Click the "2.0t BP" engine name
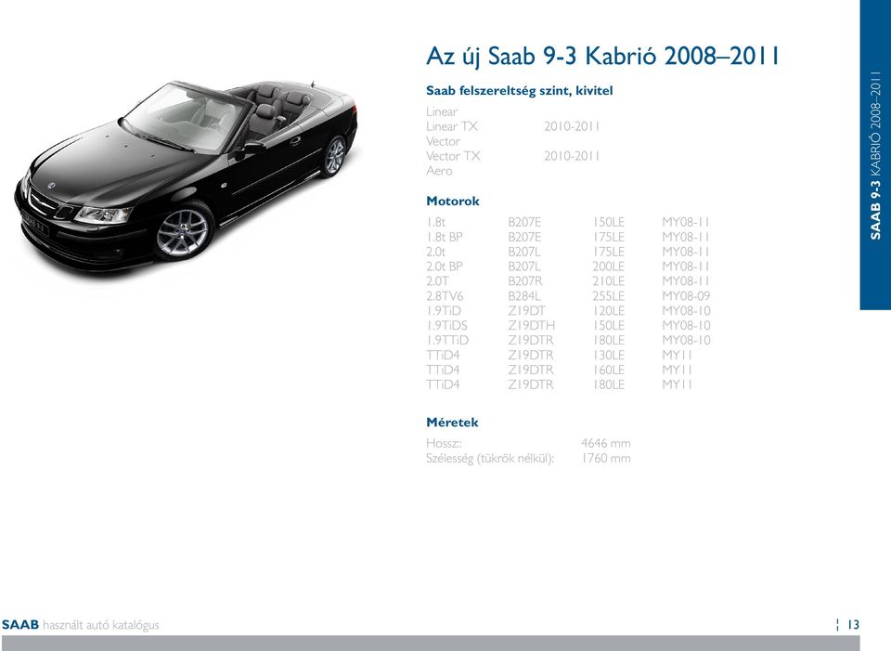Viewport: 891px width, 651px height. 445,267
